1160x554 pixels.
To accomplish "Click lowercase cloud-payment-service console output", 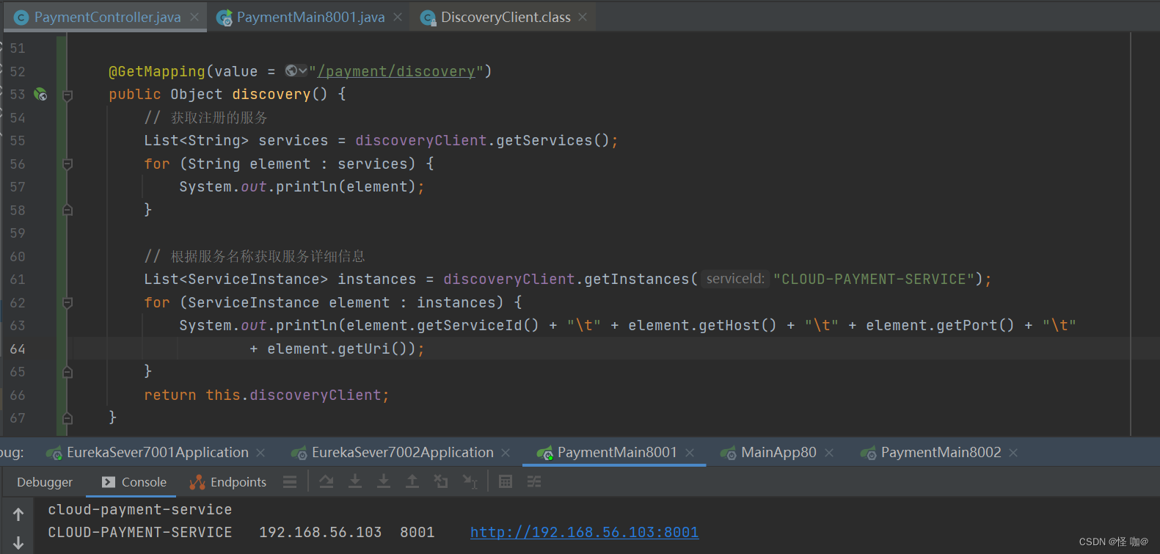I will (x=139, y=509).
